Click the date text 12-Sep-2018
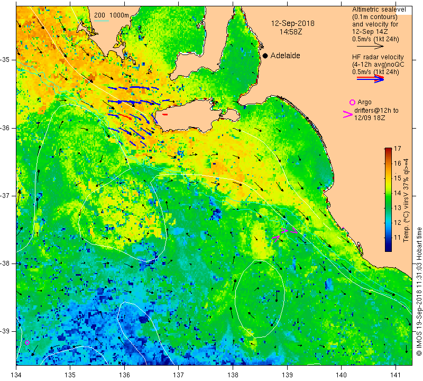 (293, 23)
